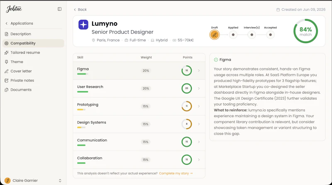Click the Prototyping 15% weight badge
This screenshot has width=332, height=185.
146,106
